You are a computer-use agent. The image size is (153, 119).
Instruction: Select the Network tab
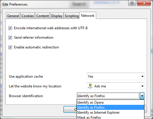tap(88, 16)
